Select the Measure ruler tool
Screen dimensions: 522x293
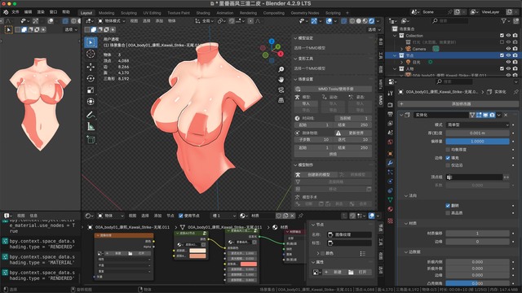pos(91,127)
